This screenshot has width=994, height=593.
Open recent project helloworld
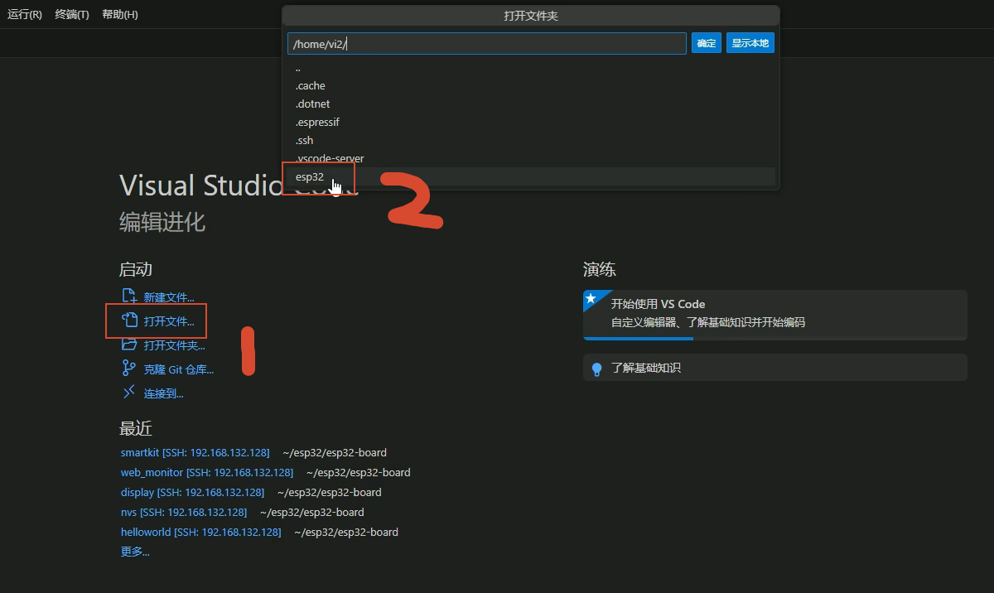[200, 533]
